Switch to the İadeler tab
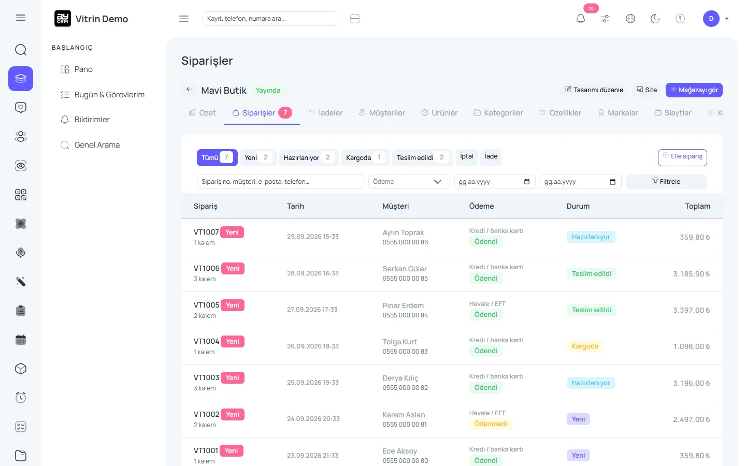This screenshot has width=746, height=466. (x=326, y=113)
